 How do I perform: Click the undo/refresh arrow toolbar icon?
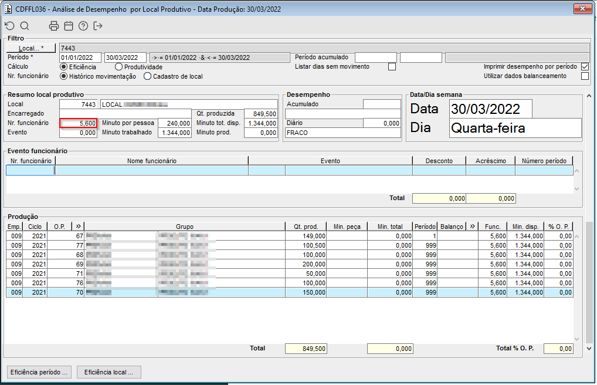9,26
